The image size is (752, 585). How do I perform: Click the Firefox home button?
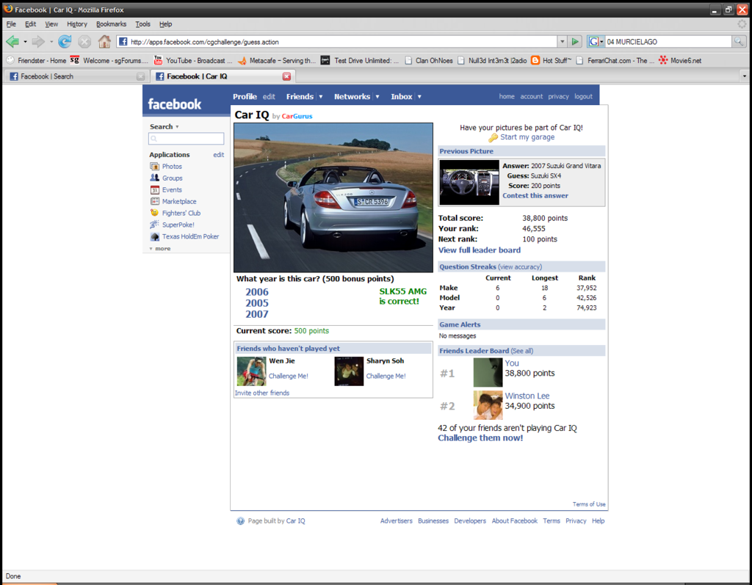(104, 42)
